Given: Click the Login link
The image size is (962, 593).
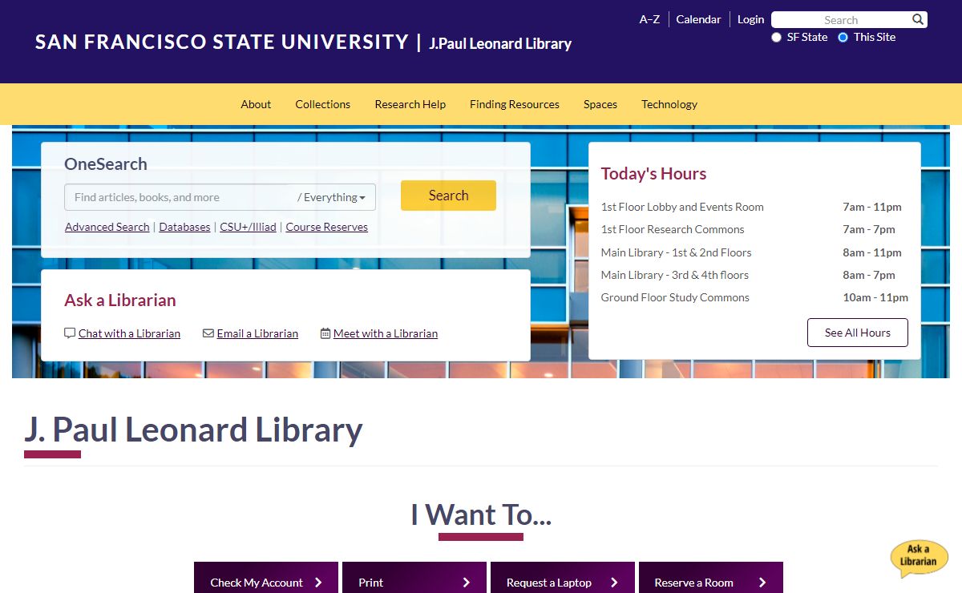Looking at the screenshot, I should pos(751,19).
